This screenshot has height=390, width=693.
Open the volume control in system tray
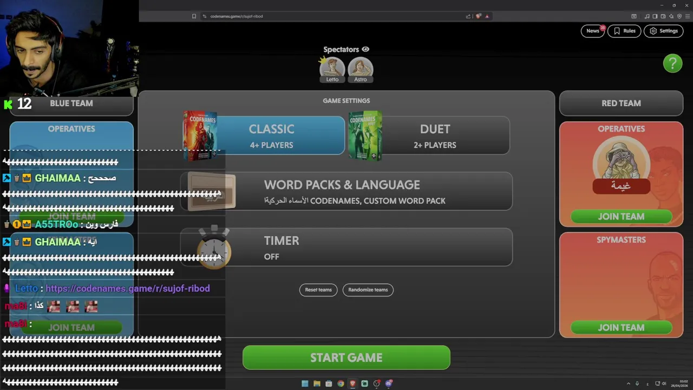click(664, 383)
